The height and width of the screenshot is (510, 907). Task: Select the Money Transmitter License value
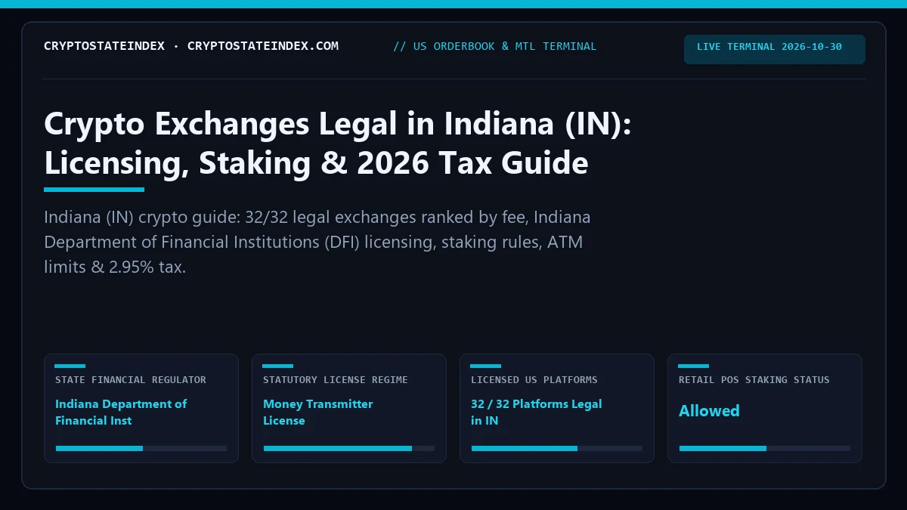(x=318, y=412)
